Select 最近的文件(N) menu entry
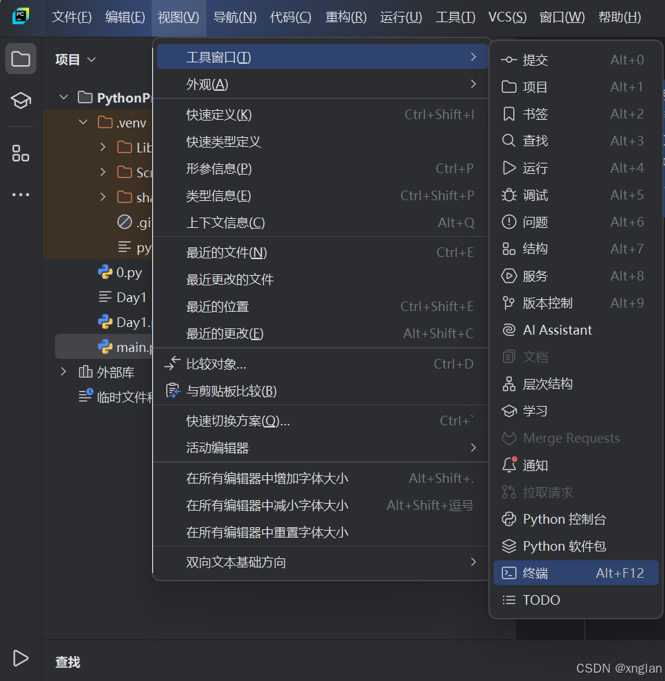Screen dimensions: 665x681 coord(321,252)
